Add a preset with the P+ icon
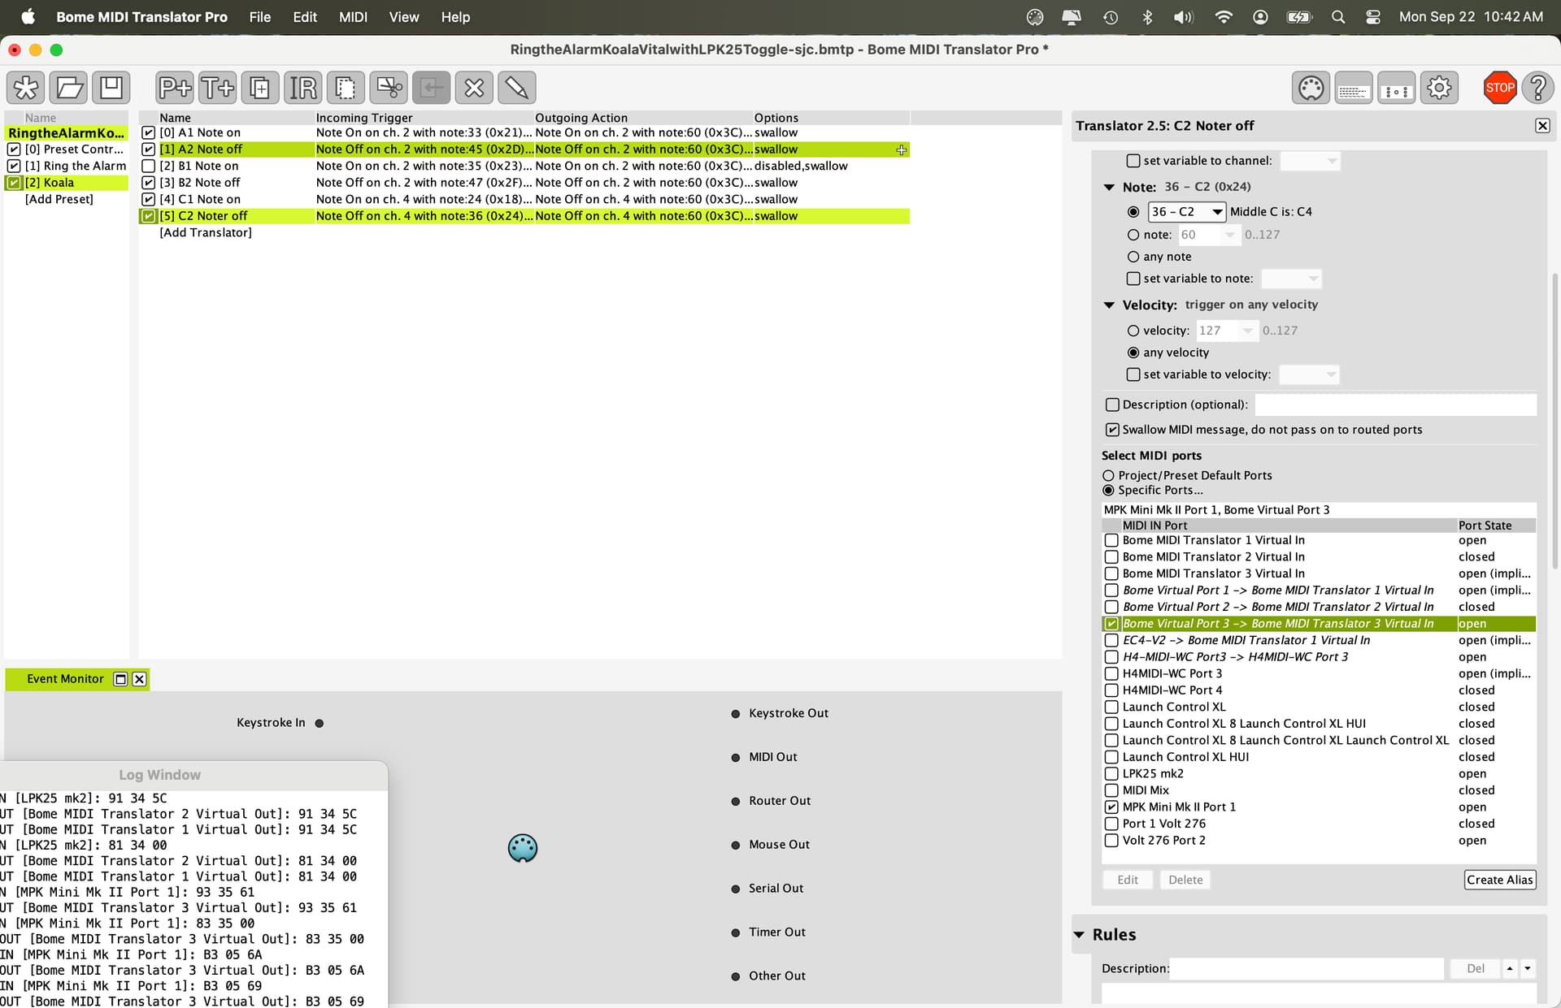Image resolution: width=1561 pixels, height=1008 pixels. point(176,87)
